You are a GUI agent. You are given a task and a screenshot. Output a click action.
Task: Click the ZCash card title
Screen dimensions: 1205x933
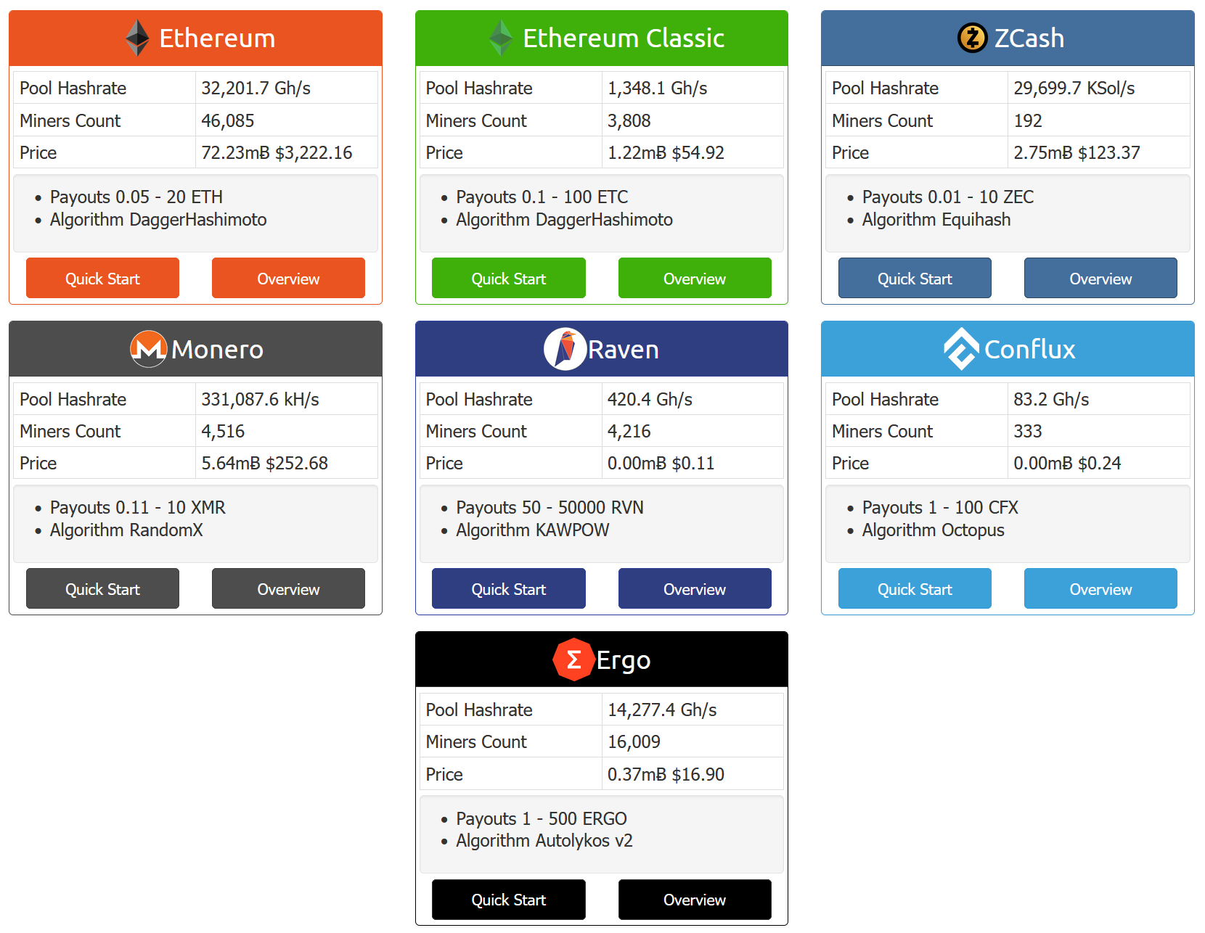tap(1029, 38)
